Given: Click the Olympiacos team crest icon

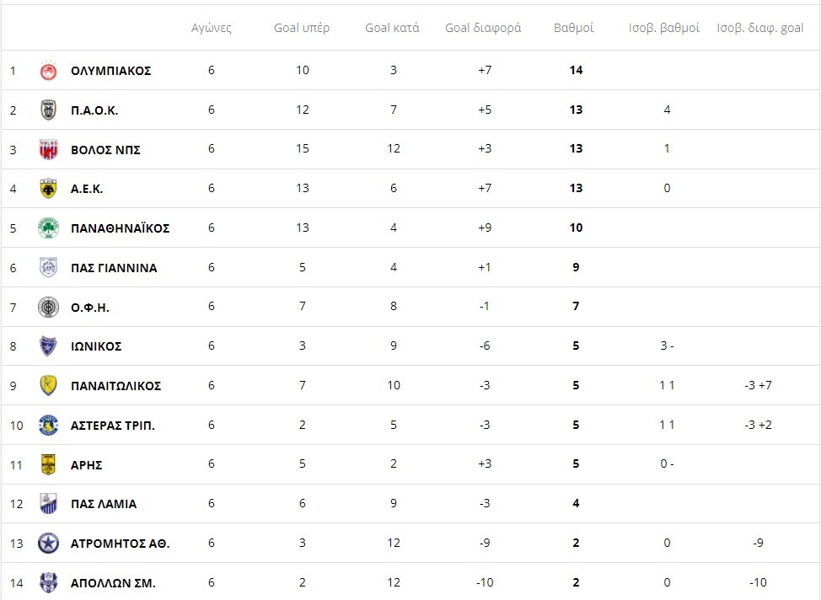Looking at the screenshot, I should (x=48, y=71).
